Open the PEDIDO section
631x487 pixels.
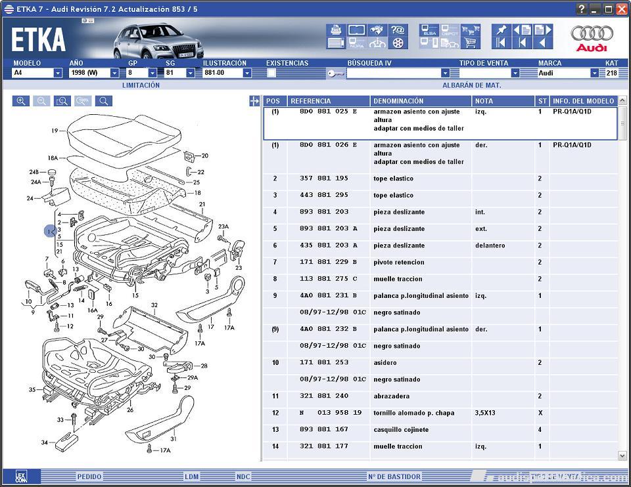89,476
